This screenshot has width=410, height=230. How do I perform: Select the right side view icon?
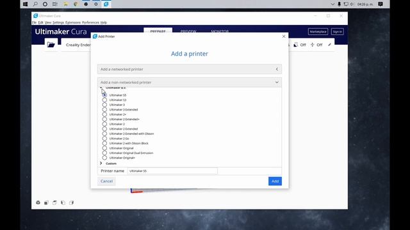pos(71,203)
